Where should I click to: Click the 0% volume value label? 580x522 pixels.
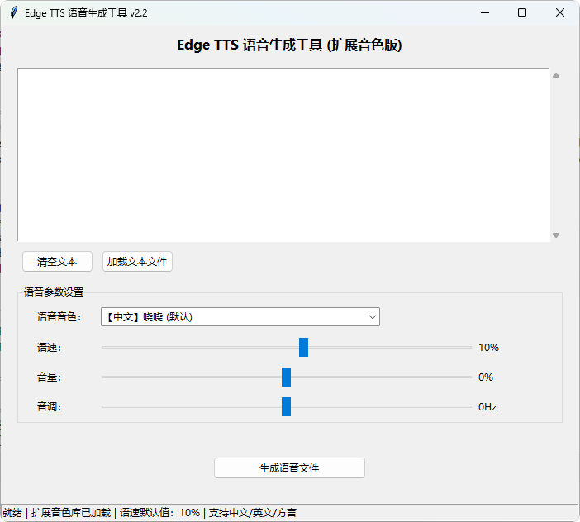pos(485,377)
